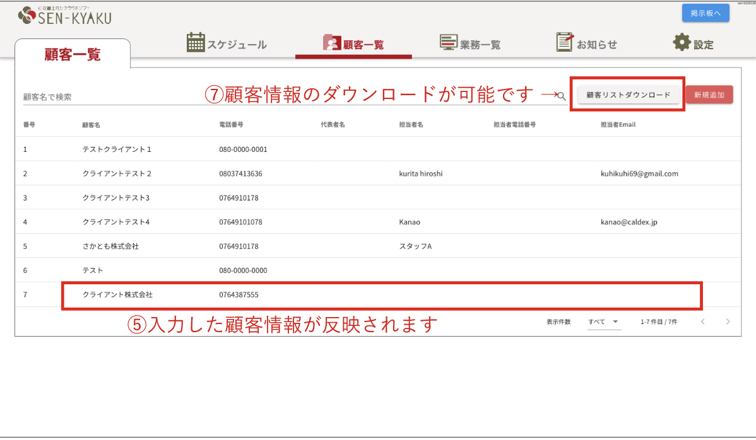This screenshot has width=756, height=440.
Task: Select the テストクライアント１ row
Action: coord(117,150)
